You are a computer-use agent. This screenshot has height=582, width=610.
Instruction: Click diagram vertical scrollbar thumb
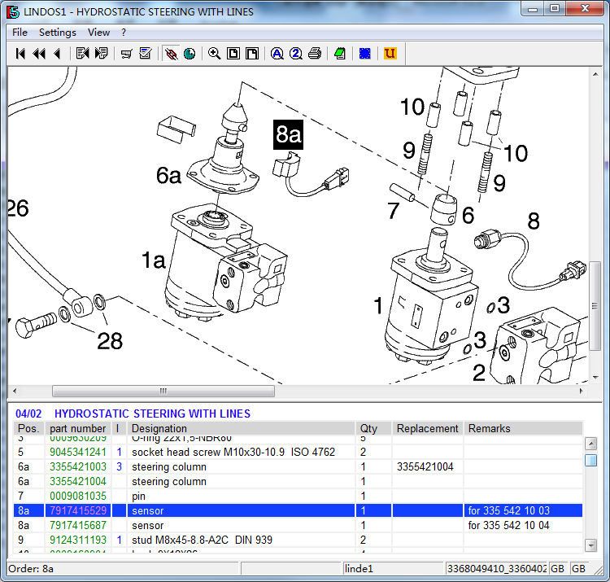[595, 306]
